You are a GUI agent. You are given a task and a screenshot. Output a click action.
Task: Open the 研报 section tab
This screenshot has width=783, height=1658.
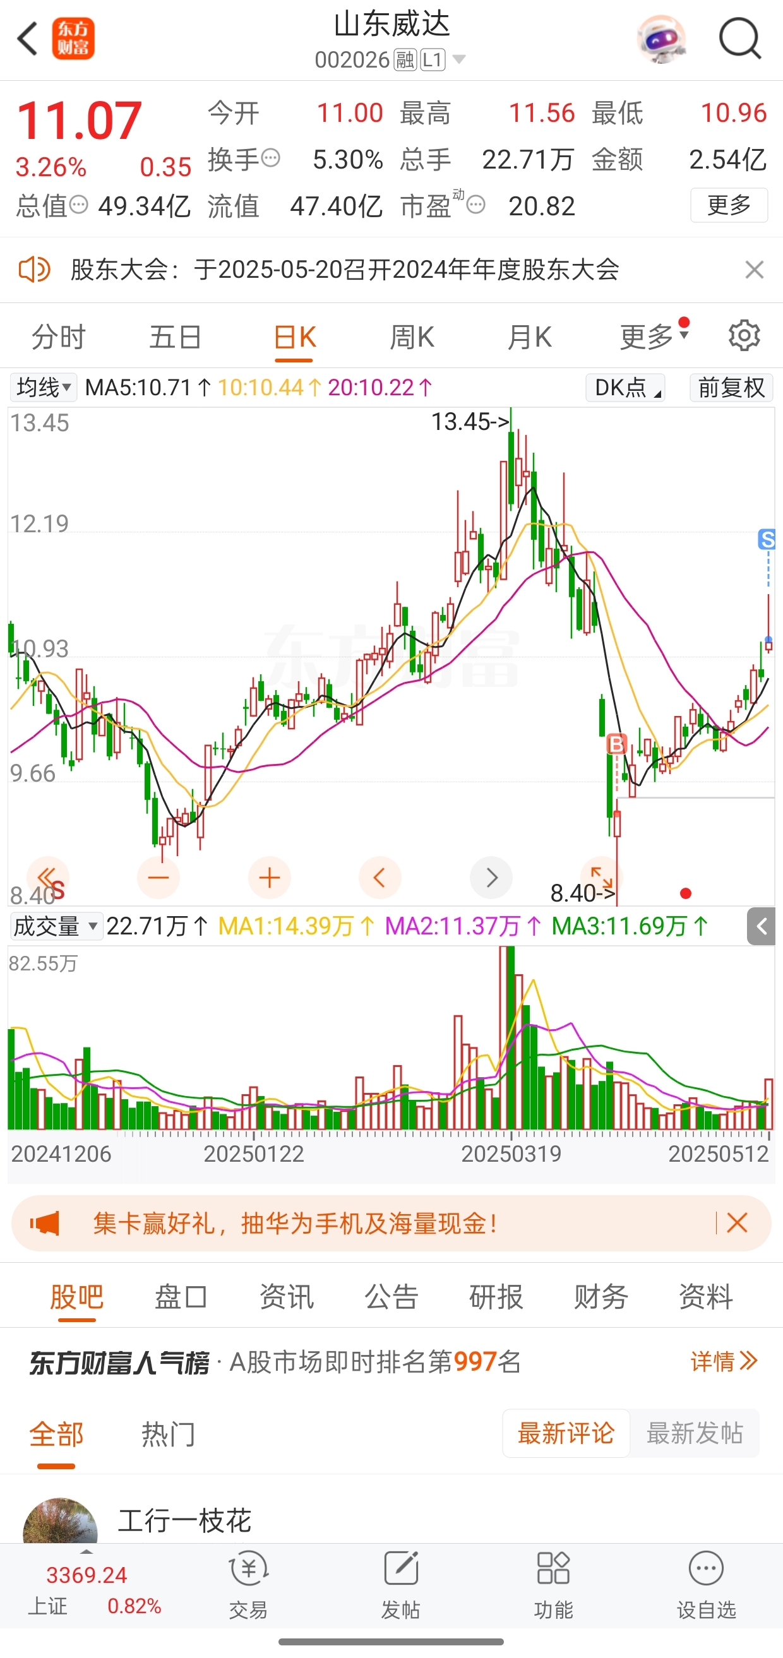tap(496, 1297)
